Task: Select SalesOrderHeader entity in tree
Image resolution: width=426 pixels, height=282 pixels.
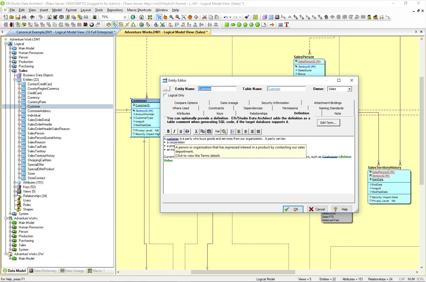Action: tap(40, 124)
